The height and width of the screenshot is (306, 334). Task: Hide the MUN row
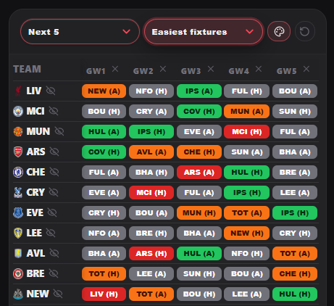(59, 131)
